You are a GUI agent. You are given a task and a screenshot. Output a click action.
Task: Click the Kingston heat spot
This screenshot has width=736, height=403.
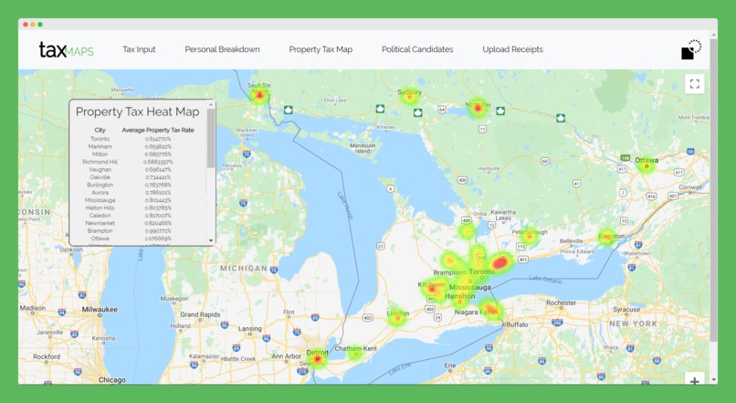[606, 237]
